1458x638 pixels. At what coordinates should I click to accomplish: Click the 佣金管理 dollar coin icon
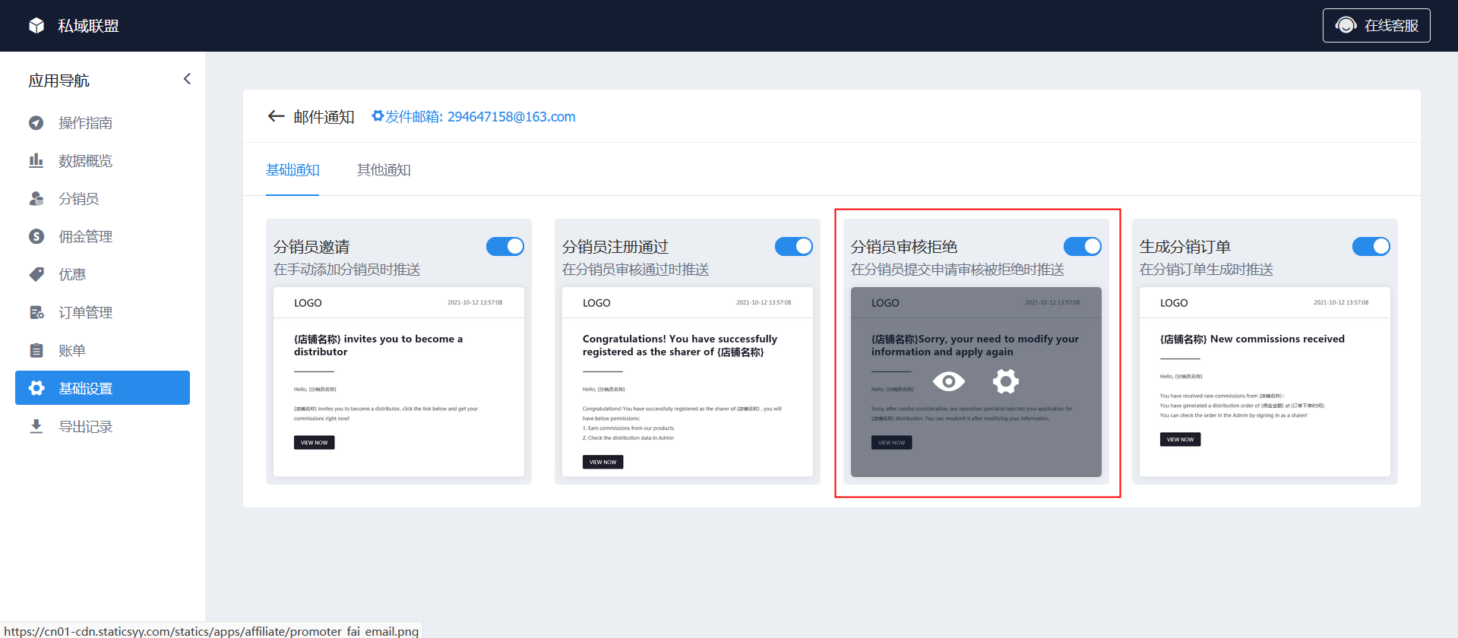36,236
